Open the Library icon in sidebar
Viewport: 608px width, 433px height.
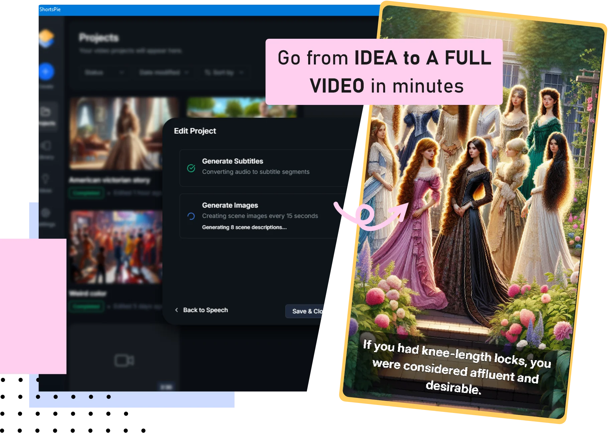tap(46, 146)
